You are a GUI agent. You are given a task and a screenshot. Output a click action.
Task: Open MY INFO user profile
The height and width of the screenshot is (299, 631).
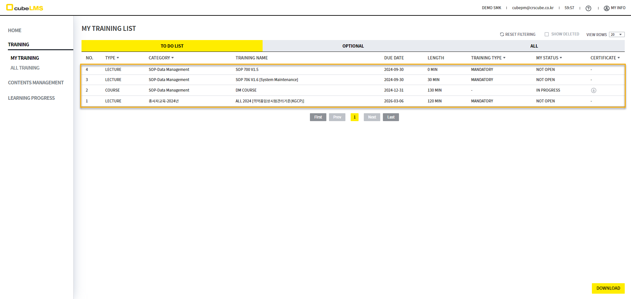[x=615, y=8]
